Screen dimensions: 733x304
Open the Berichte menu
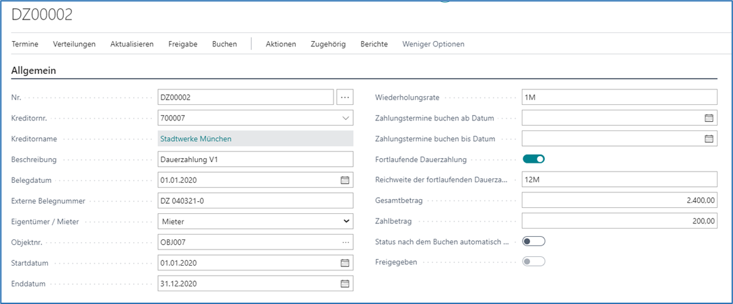pos(374,44)
